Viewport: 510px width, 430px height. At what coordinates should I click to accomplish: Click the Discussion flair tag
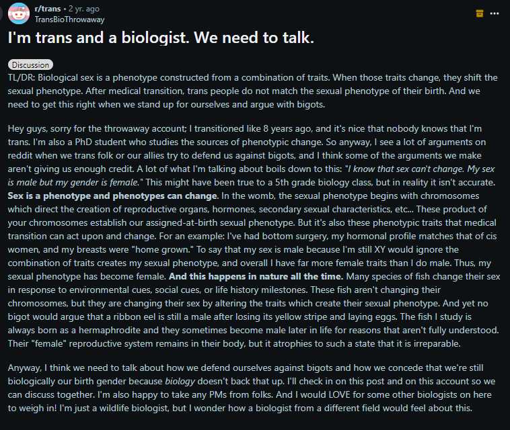click(31, 65)
